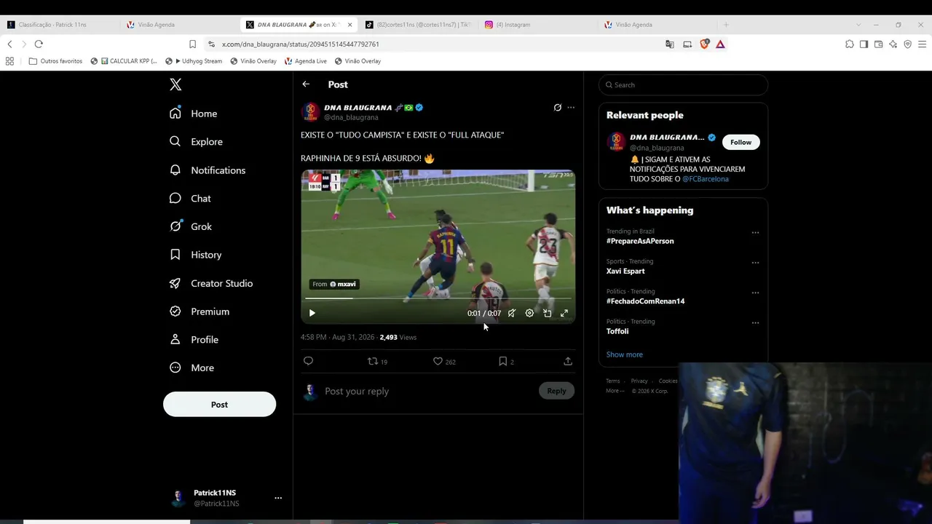The image size is (932, 524).
Task: Open the #FechadoComRenan14 trend
Action: pyautogui.click(x=645, y=301)
